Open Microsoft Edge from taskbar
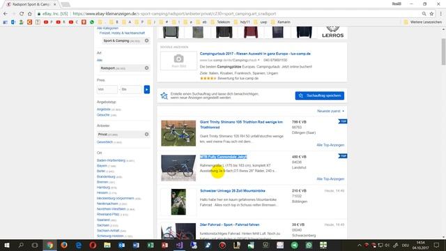The height and width of the screenshot is (251, 446). (79, 245)
